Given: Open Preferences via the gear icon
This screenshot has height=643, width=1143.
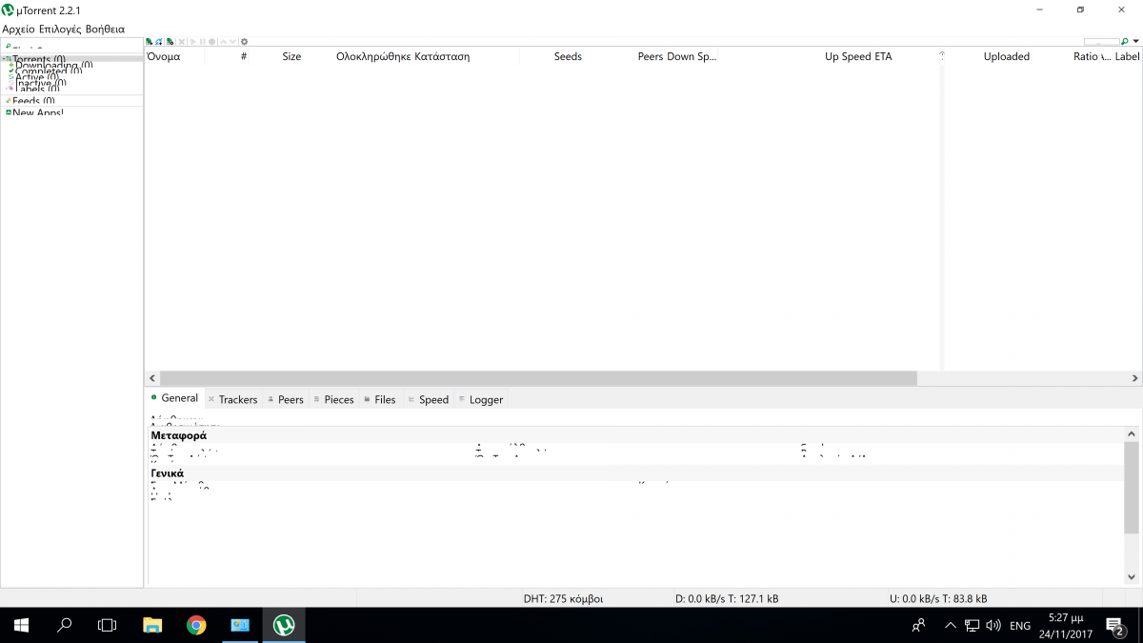Looking at the screenshot, I should 244,42.
